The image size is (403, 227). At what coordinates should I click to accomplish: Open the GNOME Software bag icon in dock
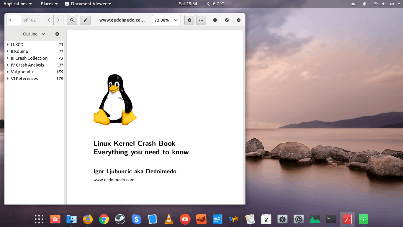click(266, 219)
